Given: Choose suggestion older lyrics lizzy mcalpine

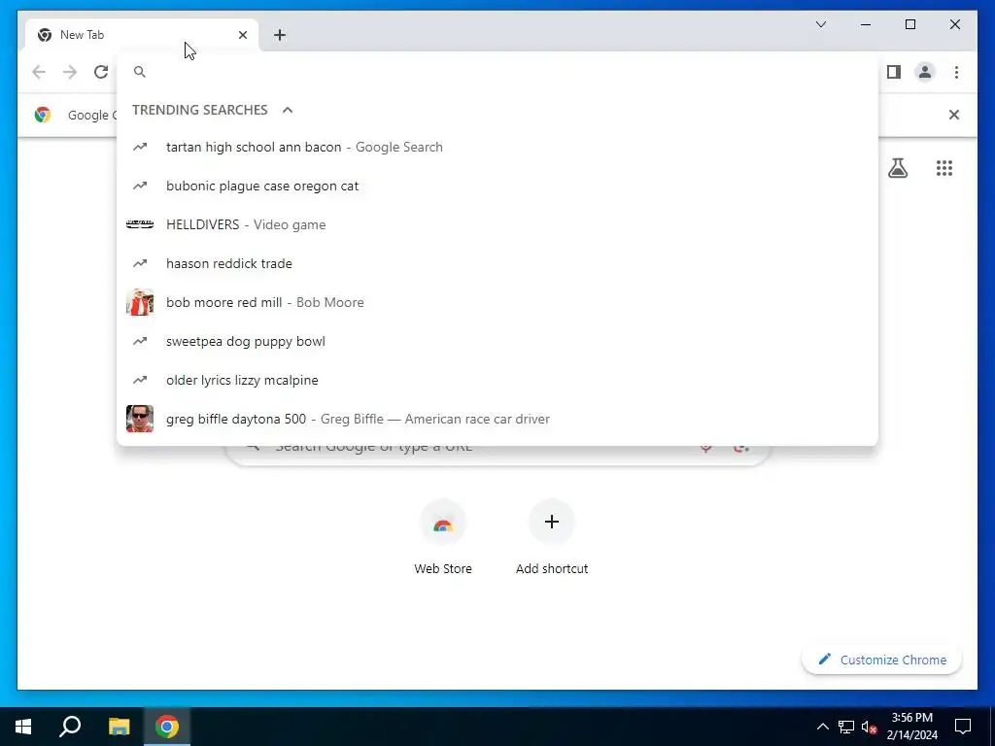Looking at the screenshot, I should coord(497,380).
